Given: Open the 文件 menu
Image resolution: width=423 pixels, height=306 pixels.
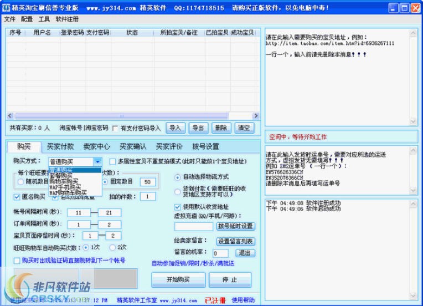Looking at the screenshot, I should (x=10, y=19).
